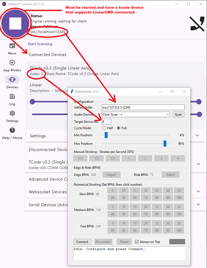
Task: Open the Log page icon
Action: coord(12,96)
